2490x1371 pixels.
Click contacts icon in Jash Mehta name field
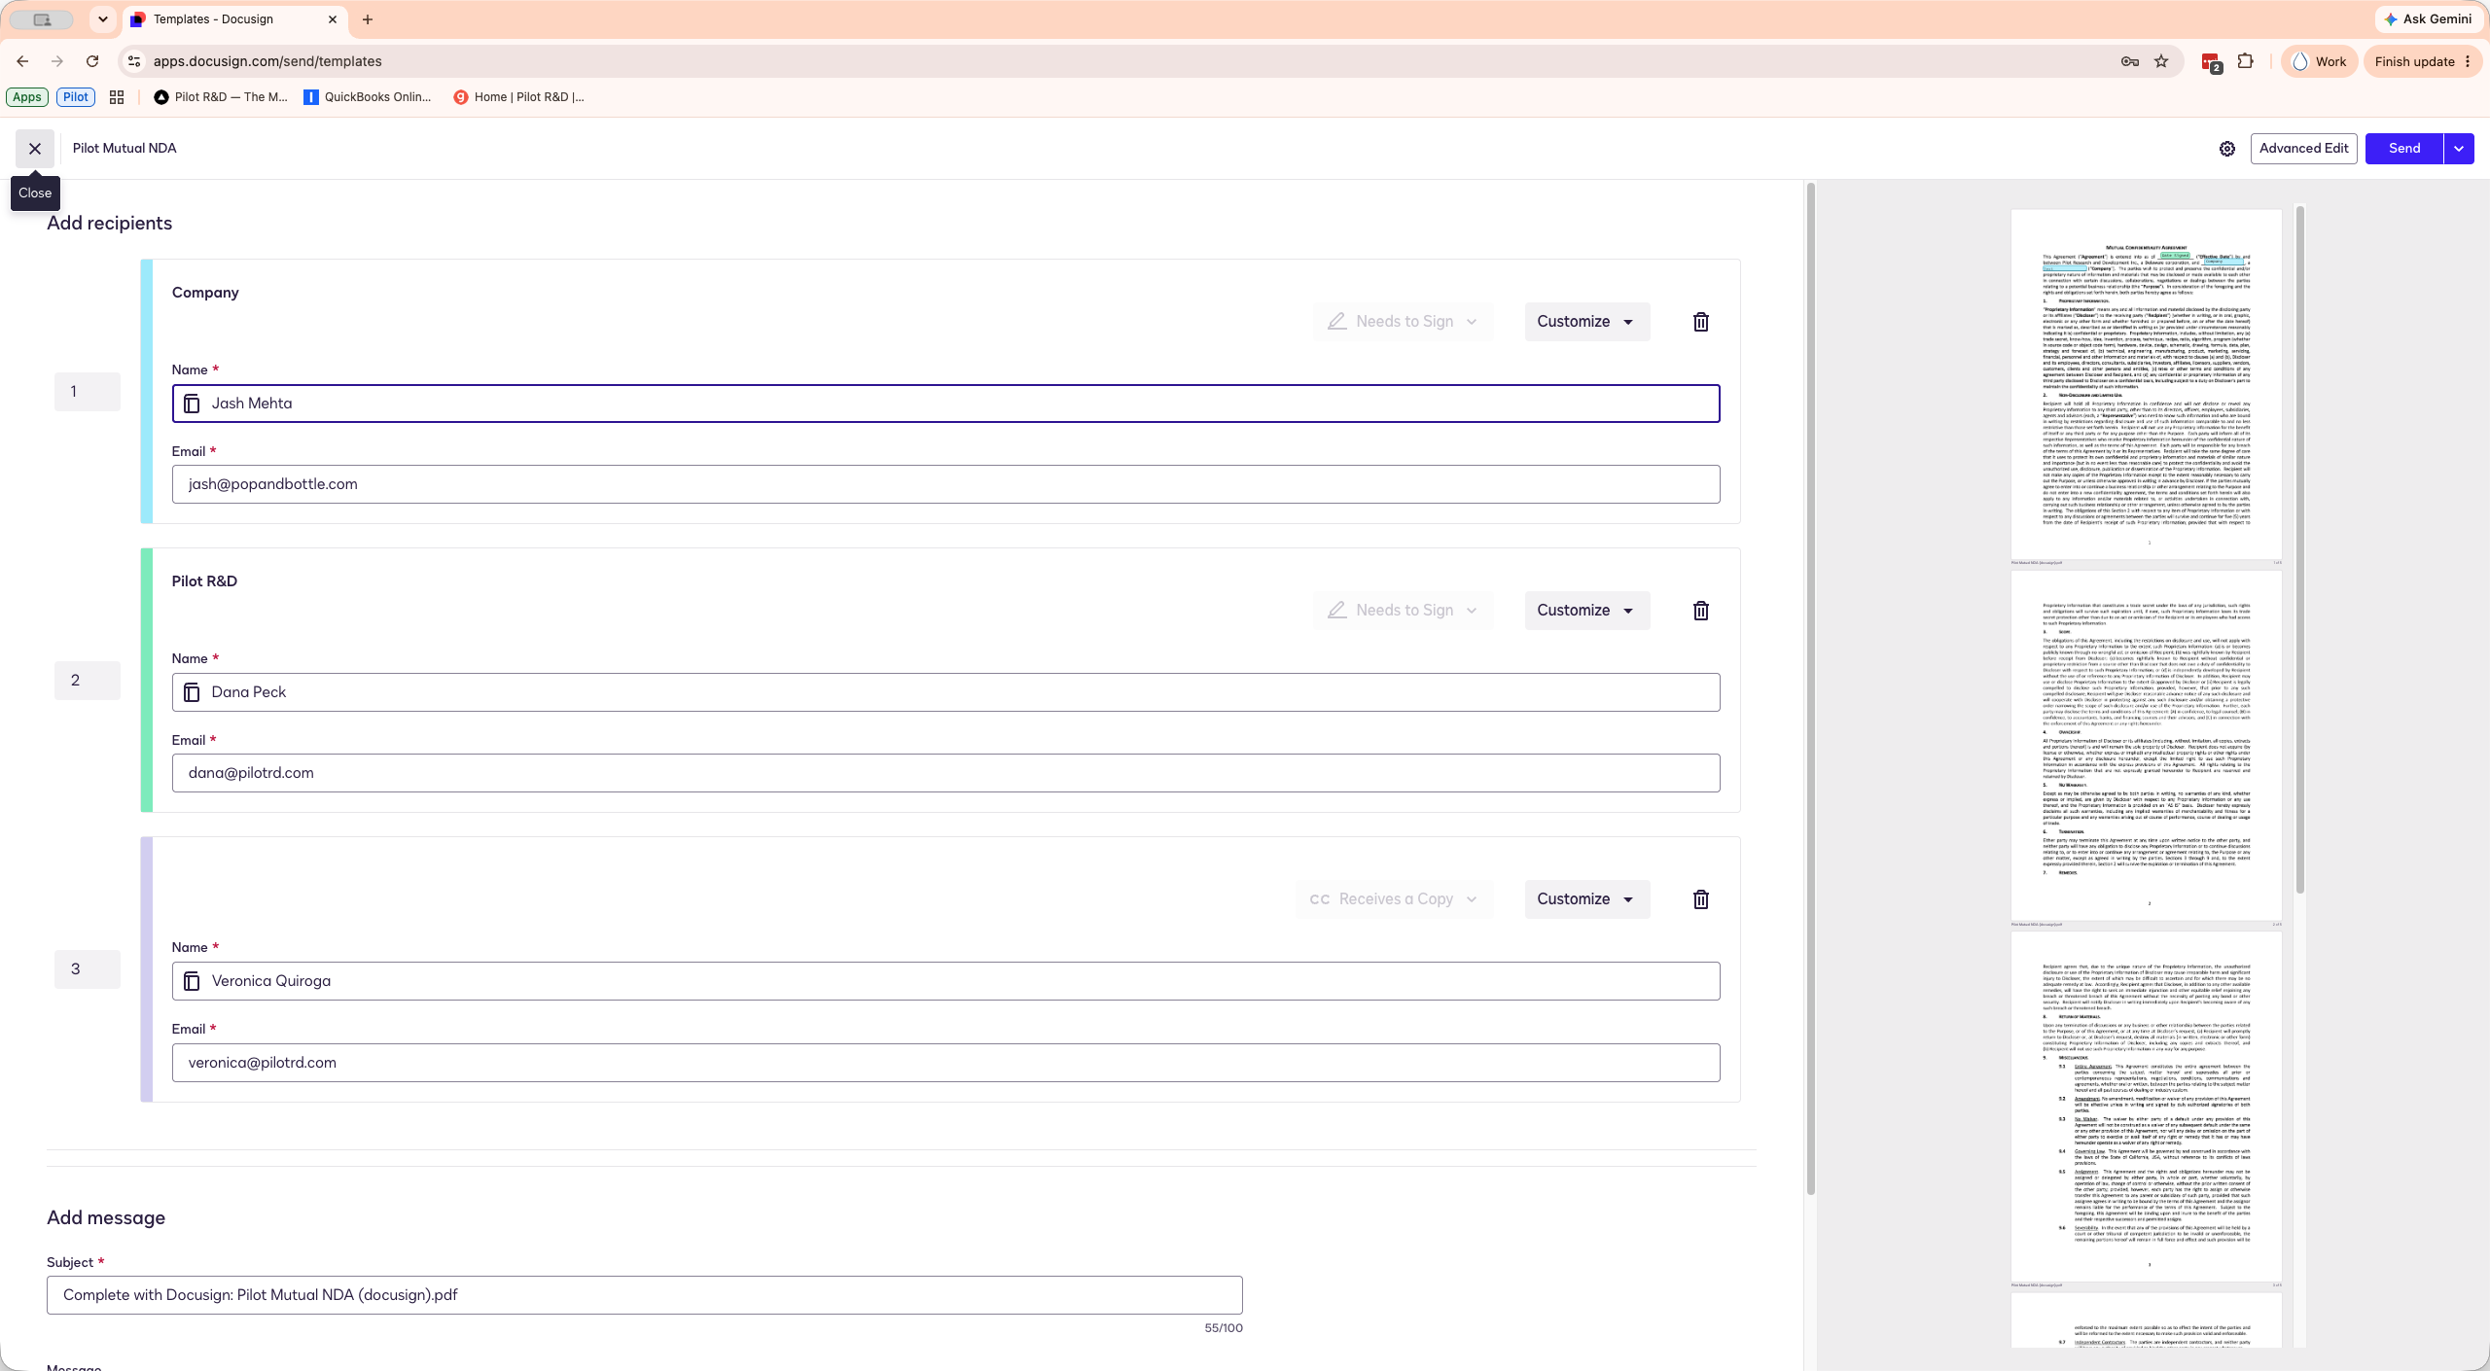(x=192, y=404)
